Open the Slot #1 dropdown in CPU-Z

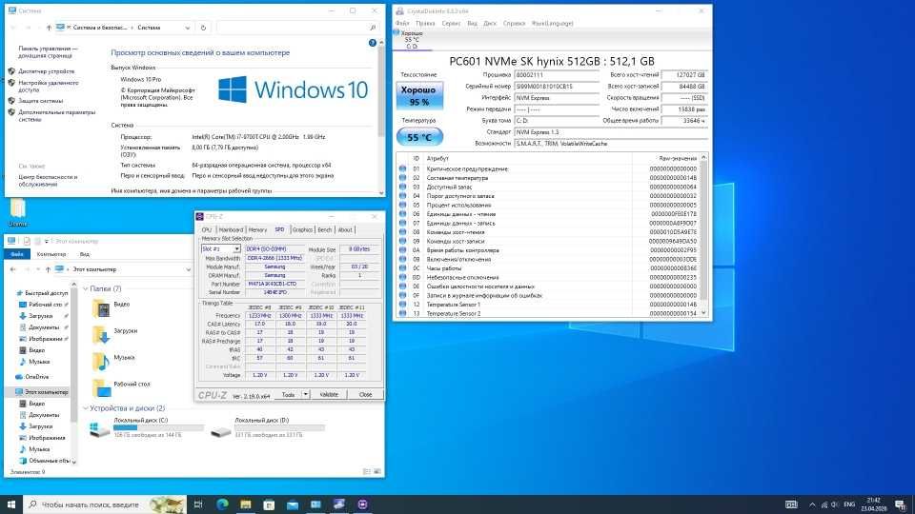(237, 248)
